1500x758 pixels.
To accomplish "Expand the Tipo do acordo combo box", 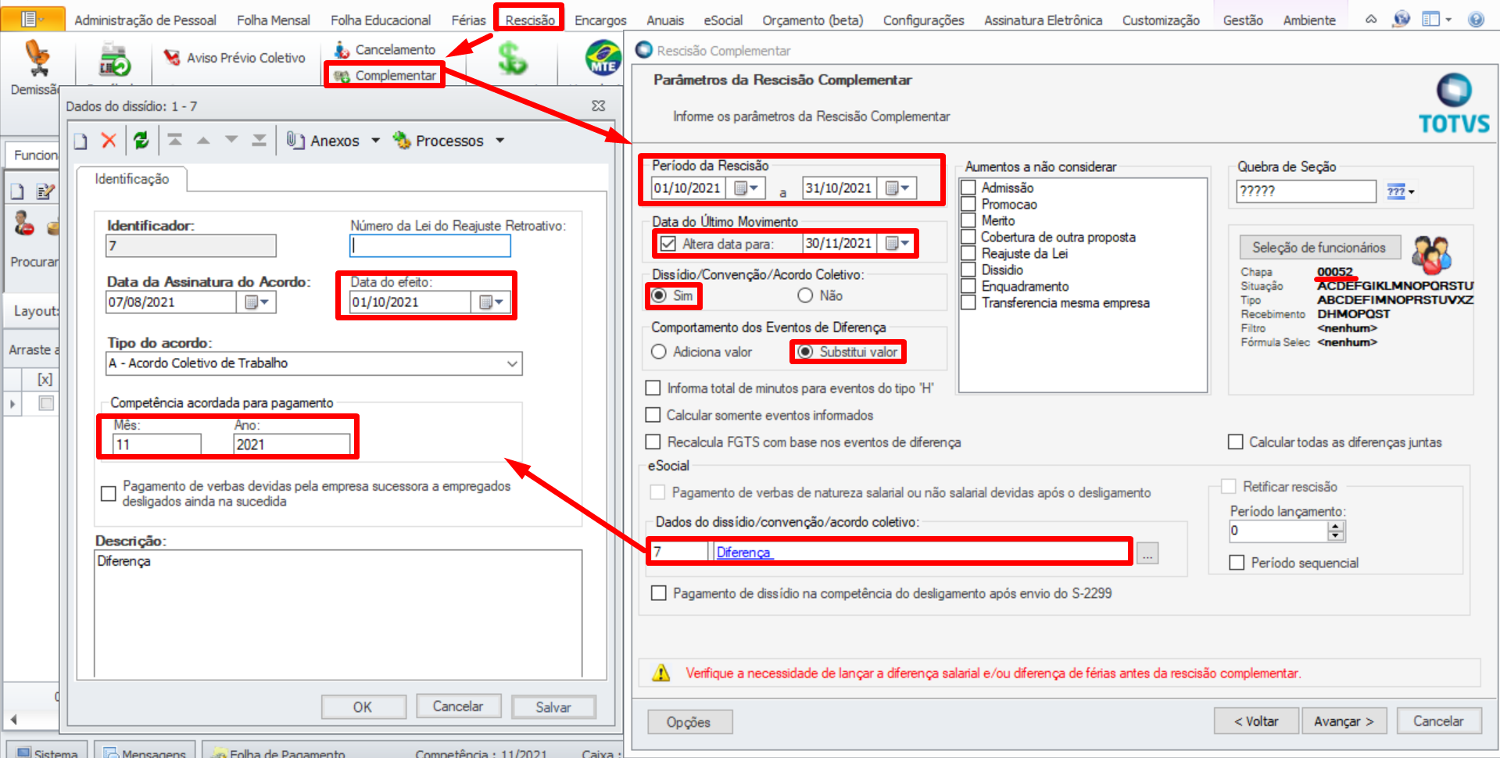I will pyautogui.click(x=512, y=363).
